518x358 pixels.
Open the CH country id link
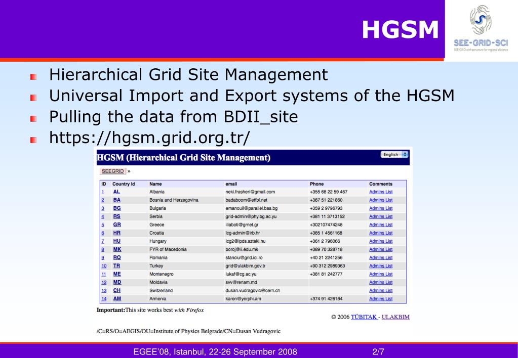coord(117,291)
